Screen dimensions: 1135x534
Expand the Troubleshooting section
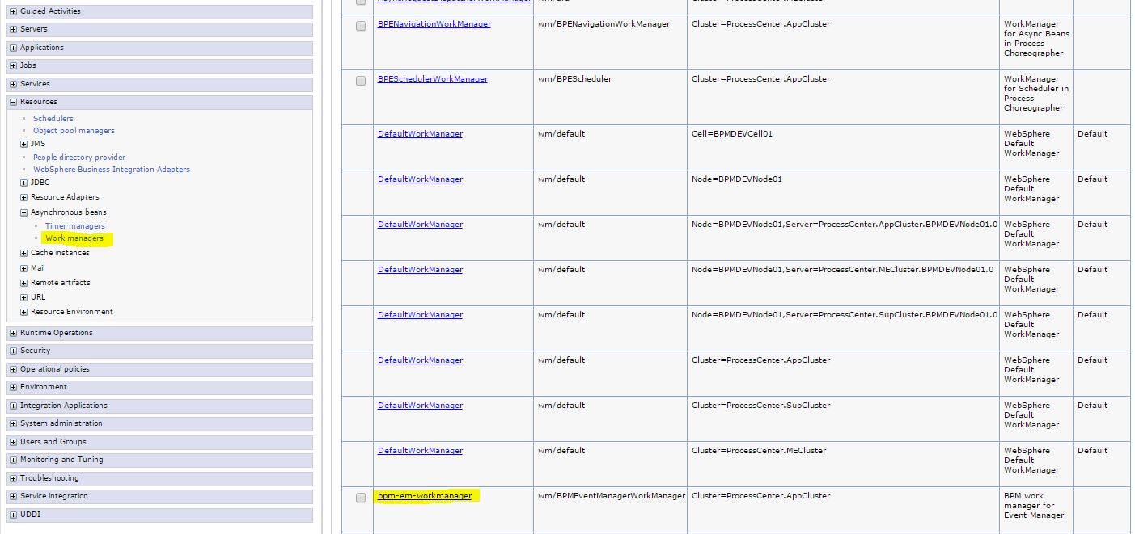click(13, 478)
